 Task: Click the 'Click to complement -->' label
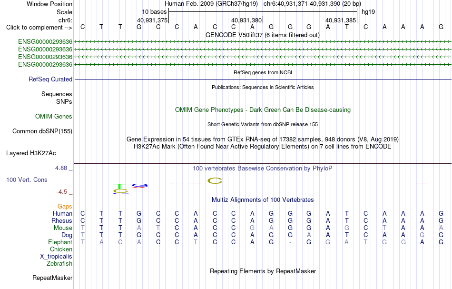39,28
